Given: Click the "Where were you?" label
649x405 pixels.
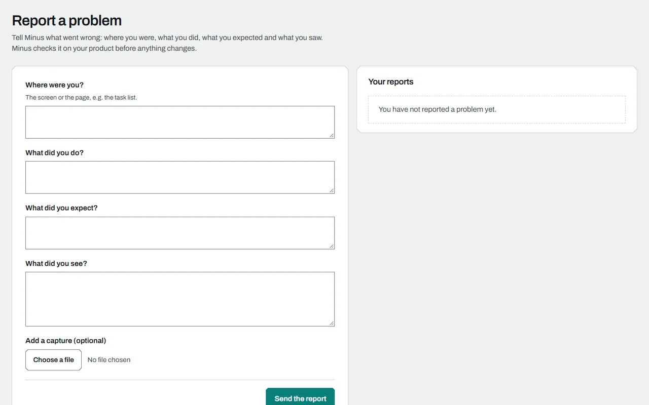Looking at the screenshot, I should click(x=55, y=85).
